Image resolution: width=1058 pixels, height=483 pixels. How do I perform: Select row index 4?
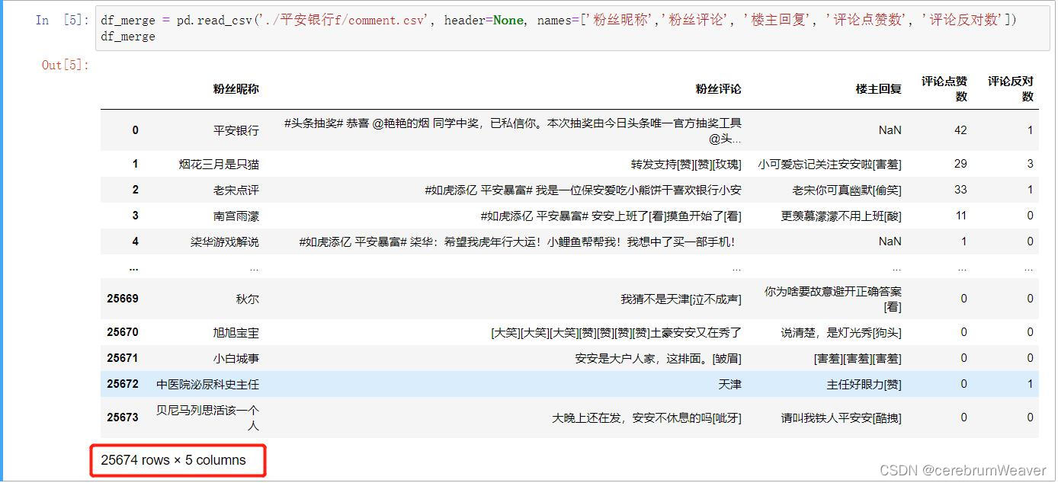136,241
